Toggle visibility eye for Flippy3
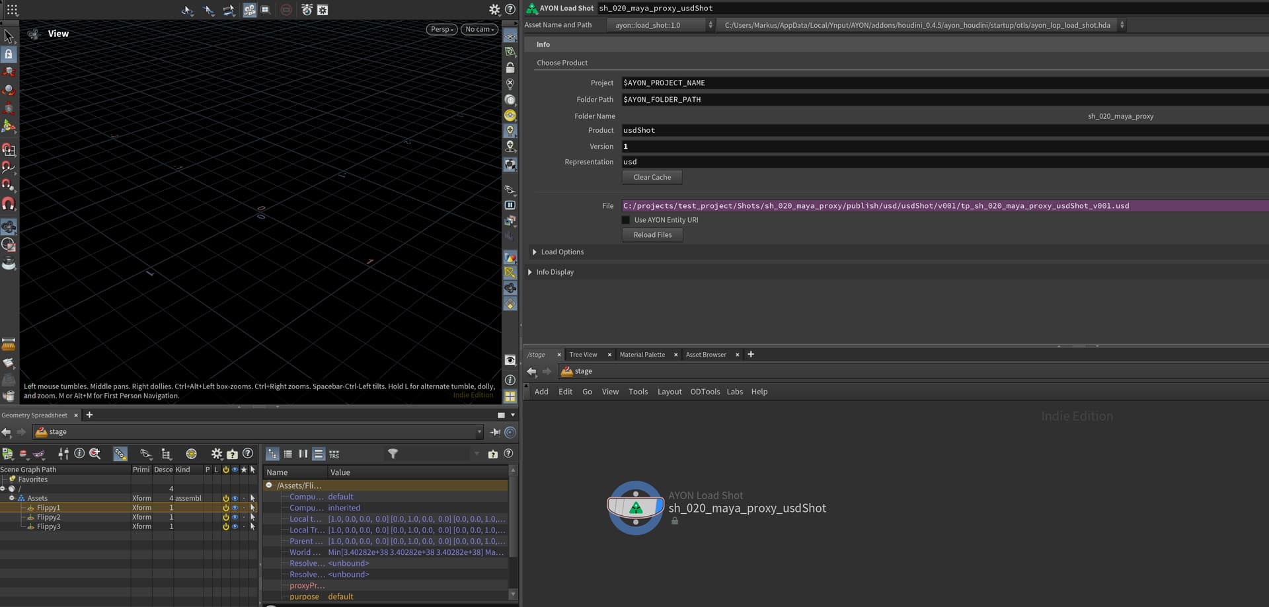This screenshot has height=607, width=1269. 235,526
